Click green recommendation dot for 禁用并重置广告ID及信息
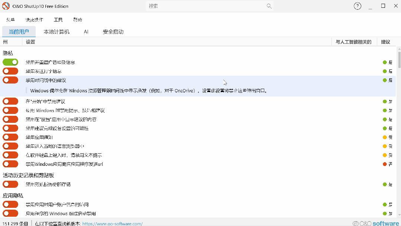Viewport: 401px width, 226px height. point(385,62)
